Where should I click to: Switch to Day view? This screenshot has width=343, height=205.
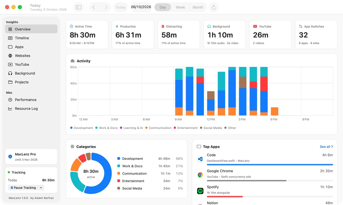tap(163, 7)
